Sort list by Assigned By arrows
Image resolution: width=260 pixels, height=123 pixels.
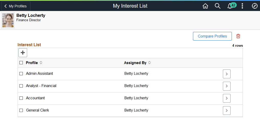coord(149,63)
